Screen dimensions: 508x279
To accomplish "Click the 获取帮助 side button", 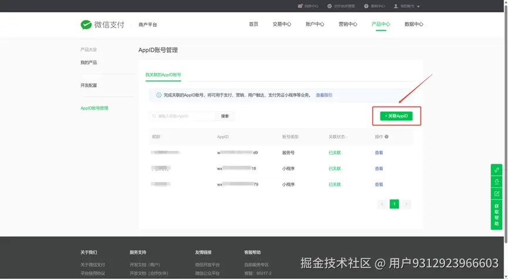I will click(497, 215).
